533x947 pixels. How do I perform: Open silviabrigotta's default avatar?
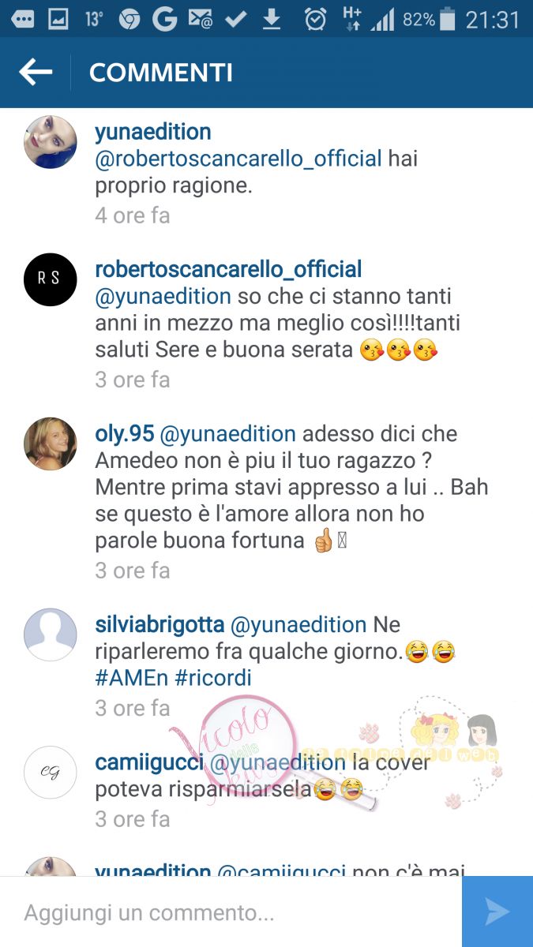(51, 634)
